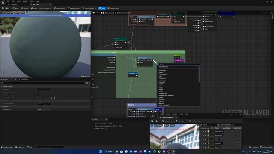Screen dimensions: 274x154
Task: Open the Perspective view dropdown in main viewport
Action: 9,12
